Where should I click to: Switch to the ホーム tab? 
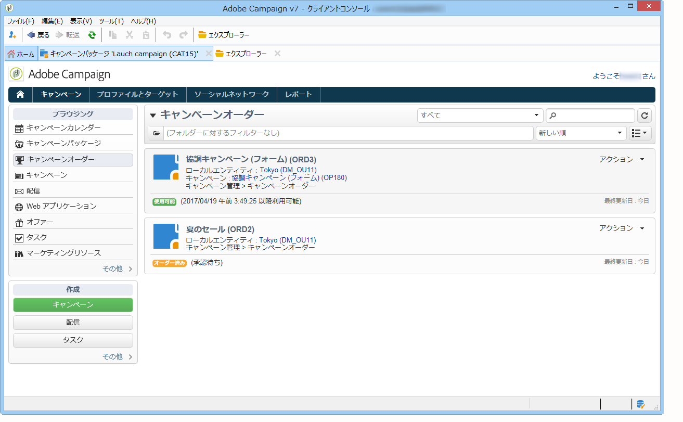coord(21,54)
